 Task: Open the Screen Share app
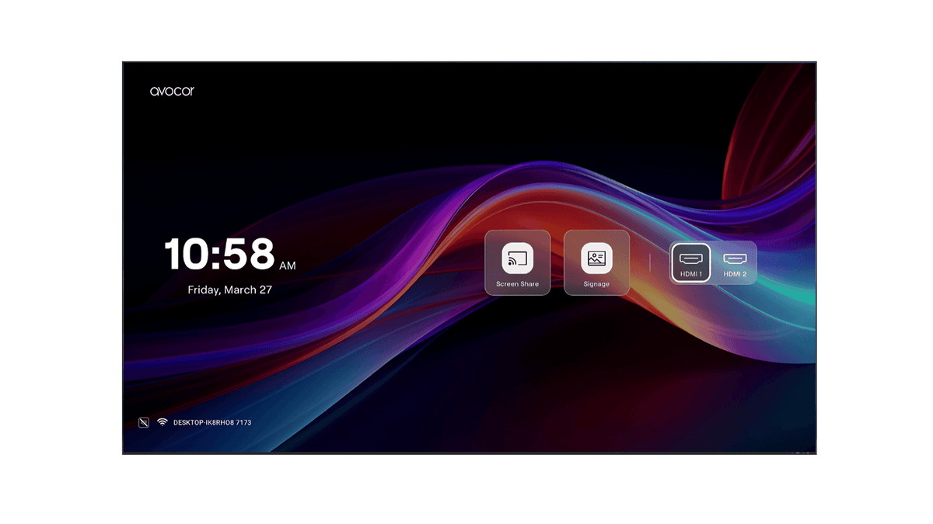coord(517,262)
